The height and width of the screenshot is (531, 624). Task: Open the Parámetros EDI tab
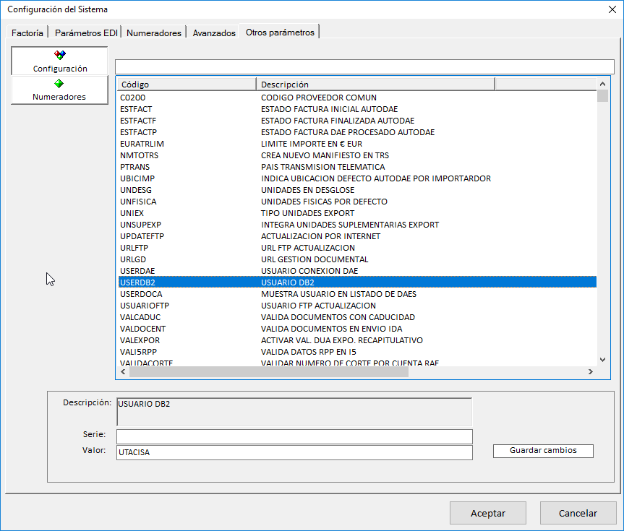tap(86, 33)
